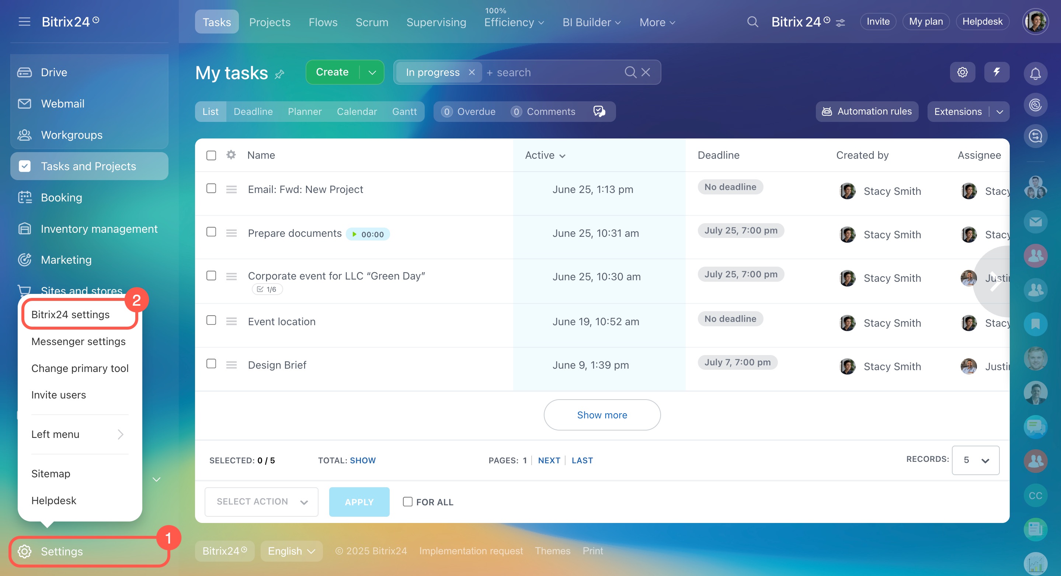Pin the My tasks page icon
This screenshot has width=1061, height=576.
(280, 74)
